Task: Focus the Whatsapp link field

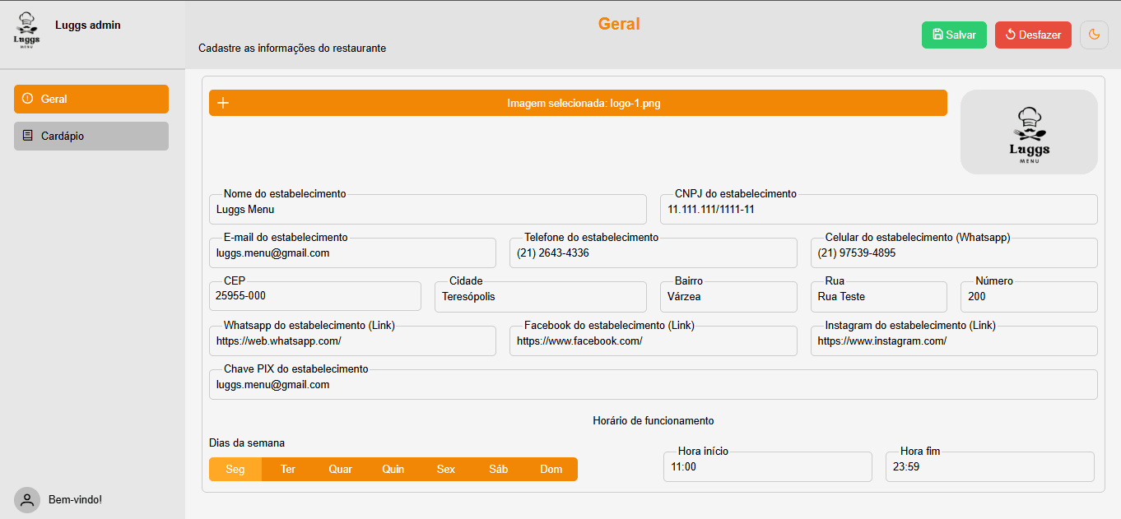Action: click(352, 341)
